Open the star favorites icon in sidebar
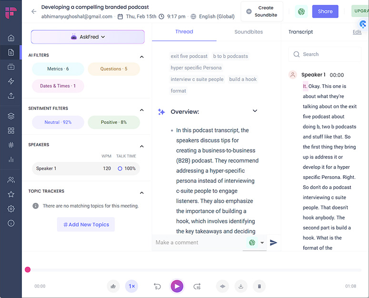 11,194
